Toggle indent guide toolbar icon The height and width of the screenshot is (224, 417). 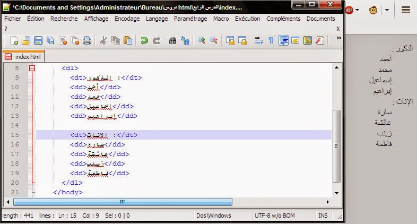point(283,40)
